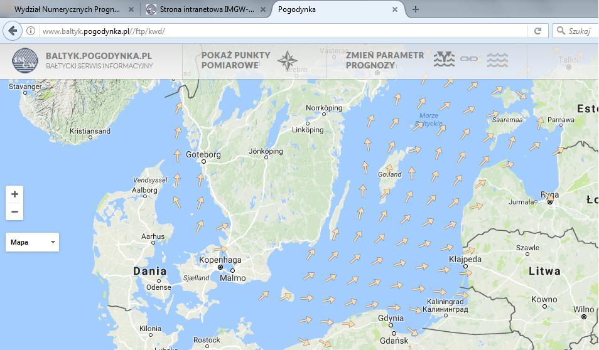Click the Parnawa city label

tap(561, 119)
